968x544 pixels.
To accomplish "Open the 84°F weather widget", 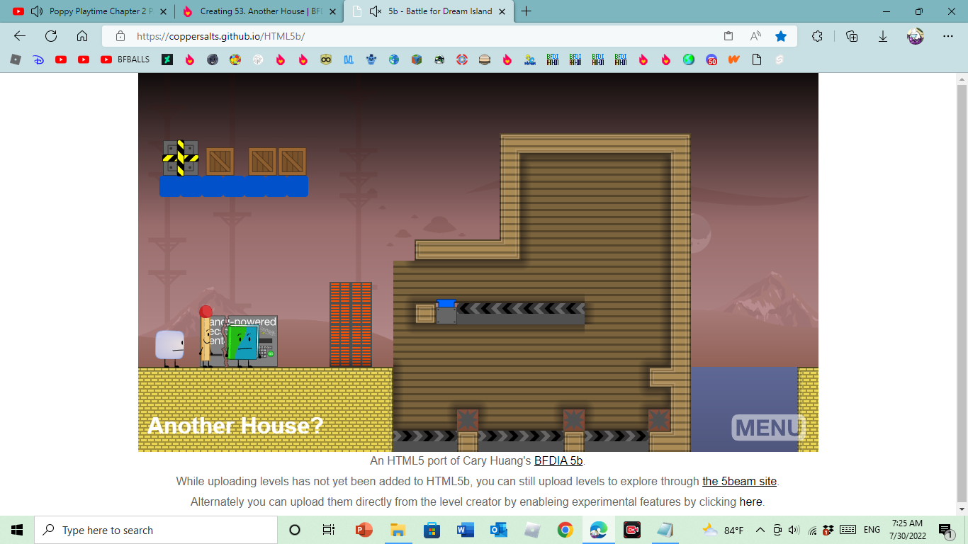I will click(x=723, y=530).
